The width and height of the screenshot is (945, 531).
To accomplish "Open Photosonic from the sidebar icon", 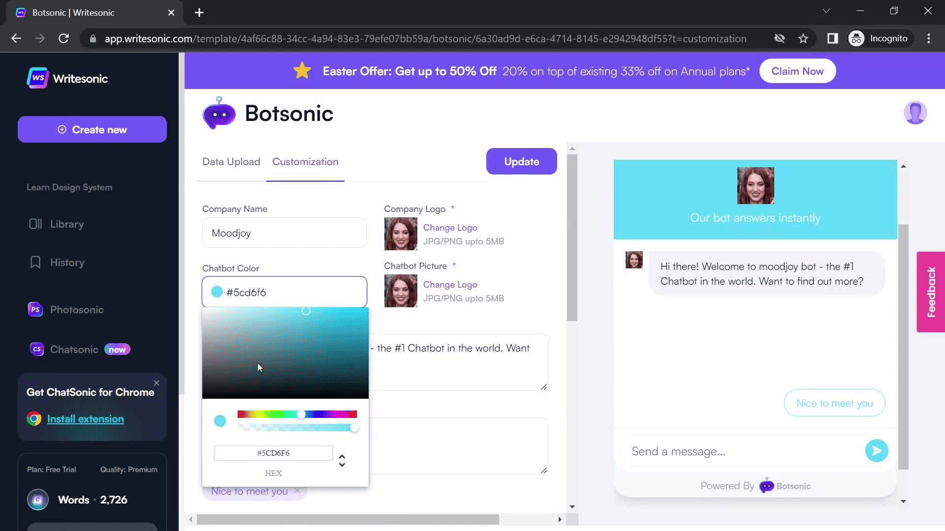I will click(35, 310).
